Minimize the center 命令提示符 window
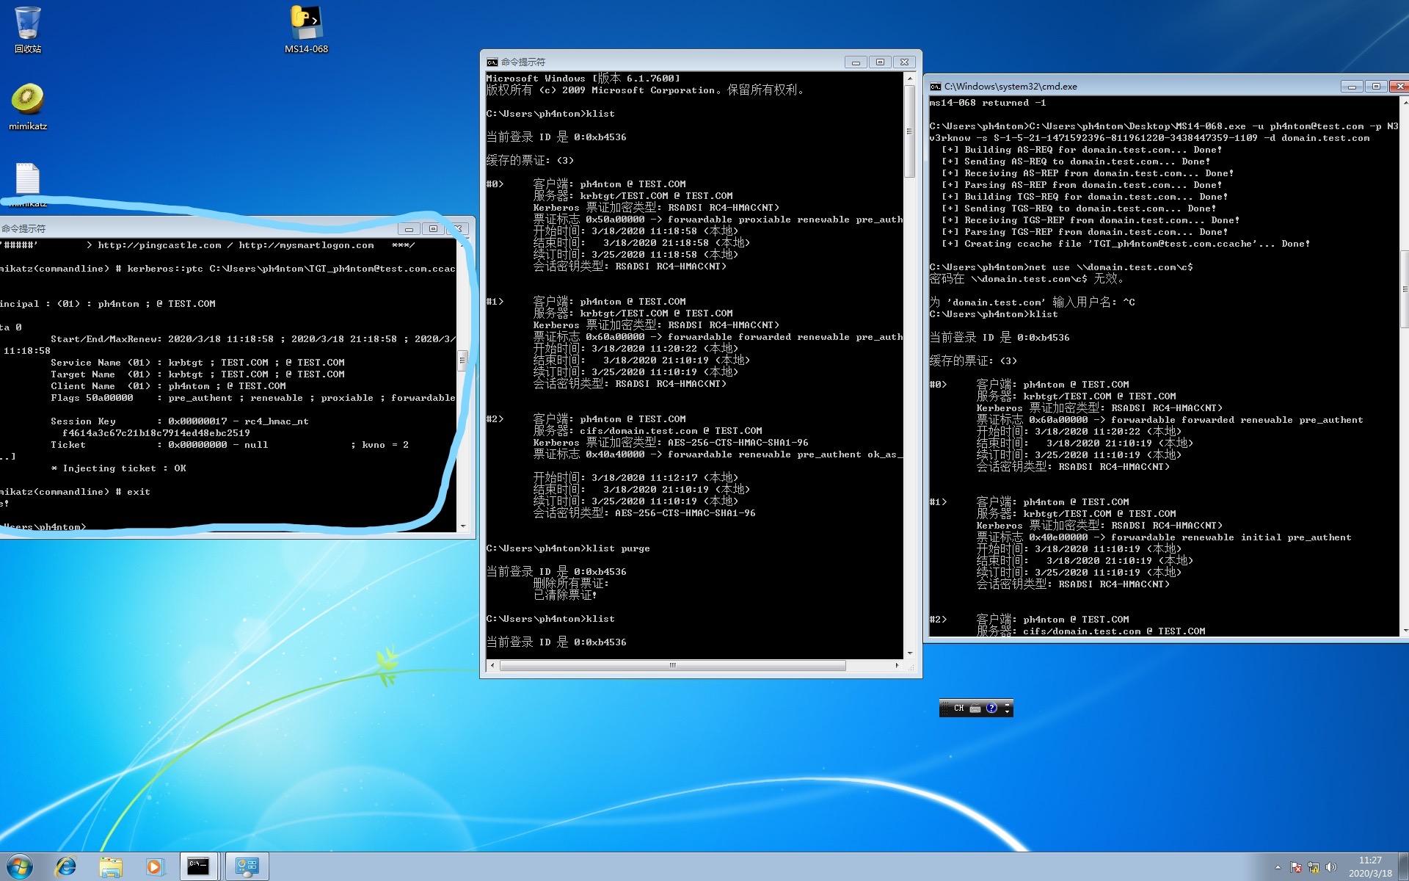Viewport: 1409px width, 881px height. (856, 62)
